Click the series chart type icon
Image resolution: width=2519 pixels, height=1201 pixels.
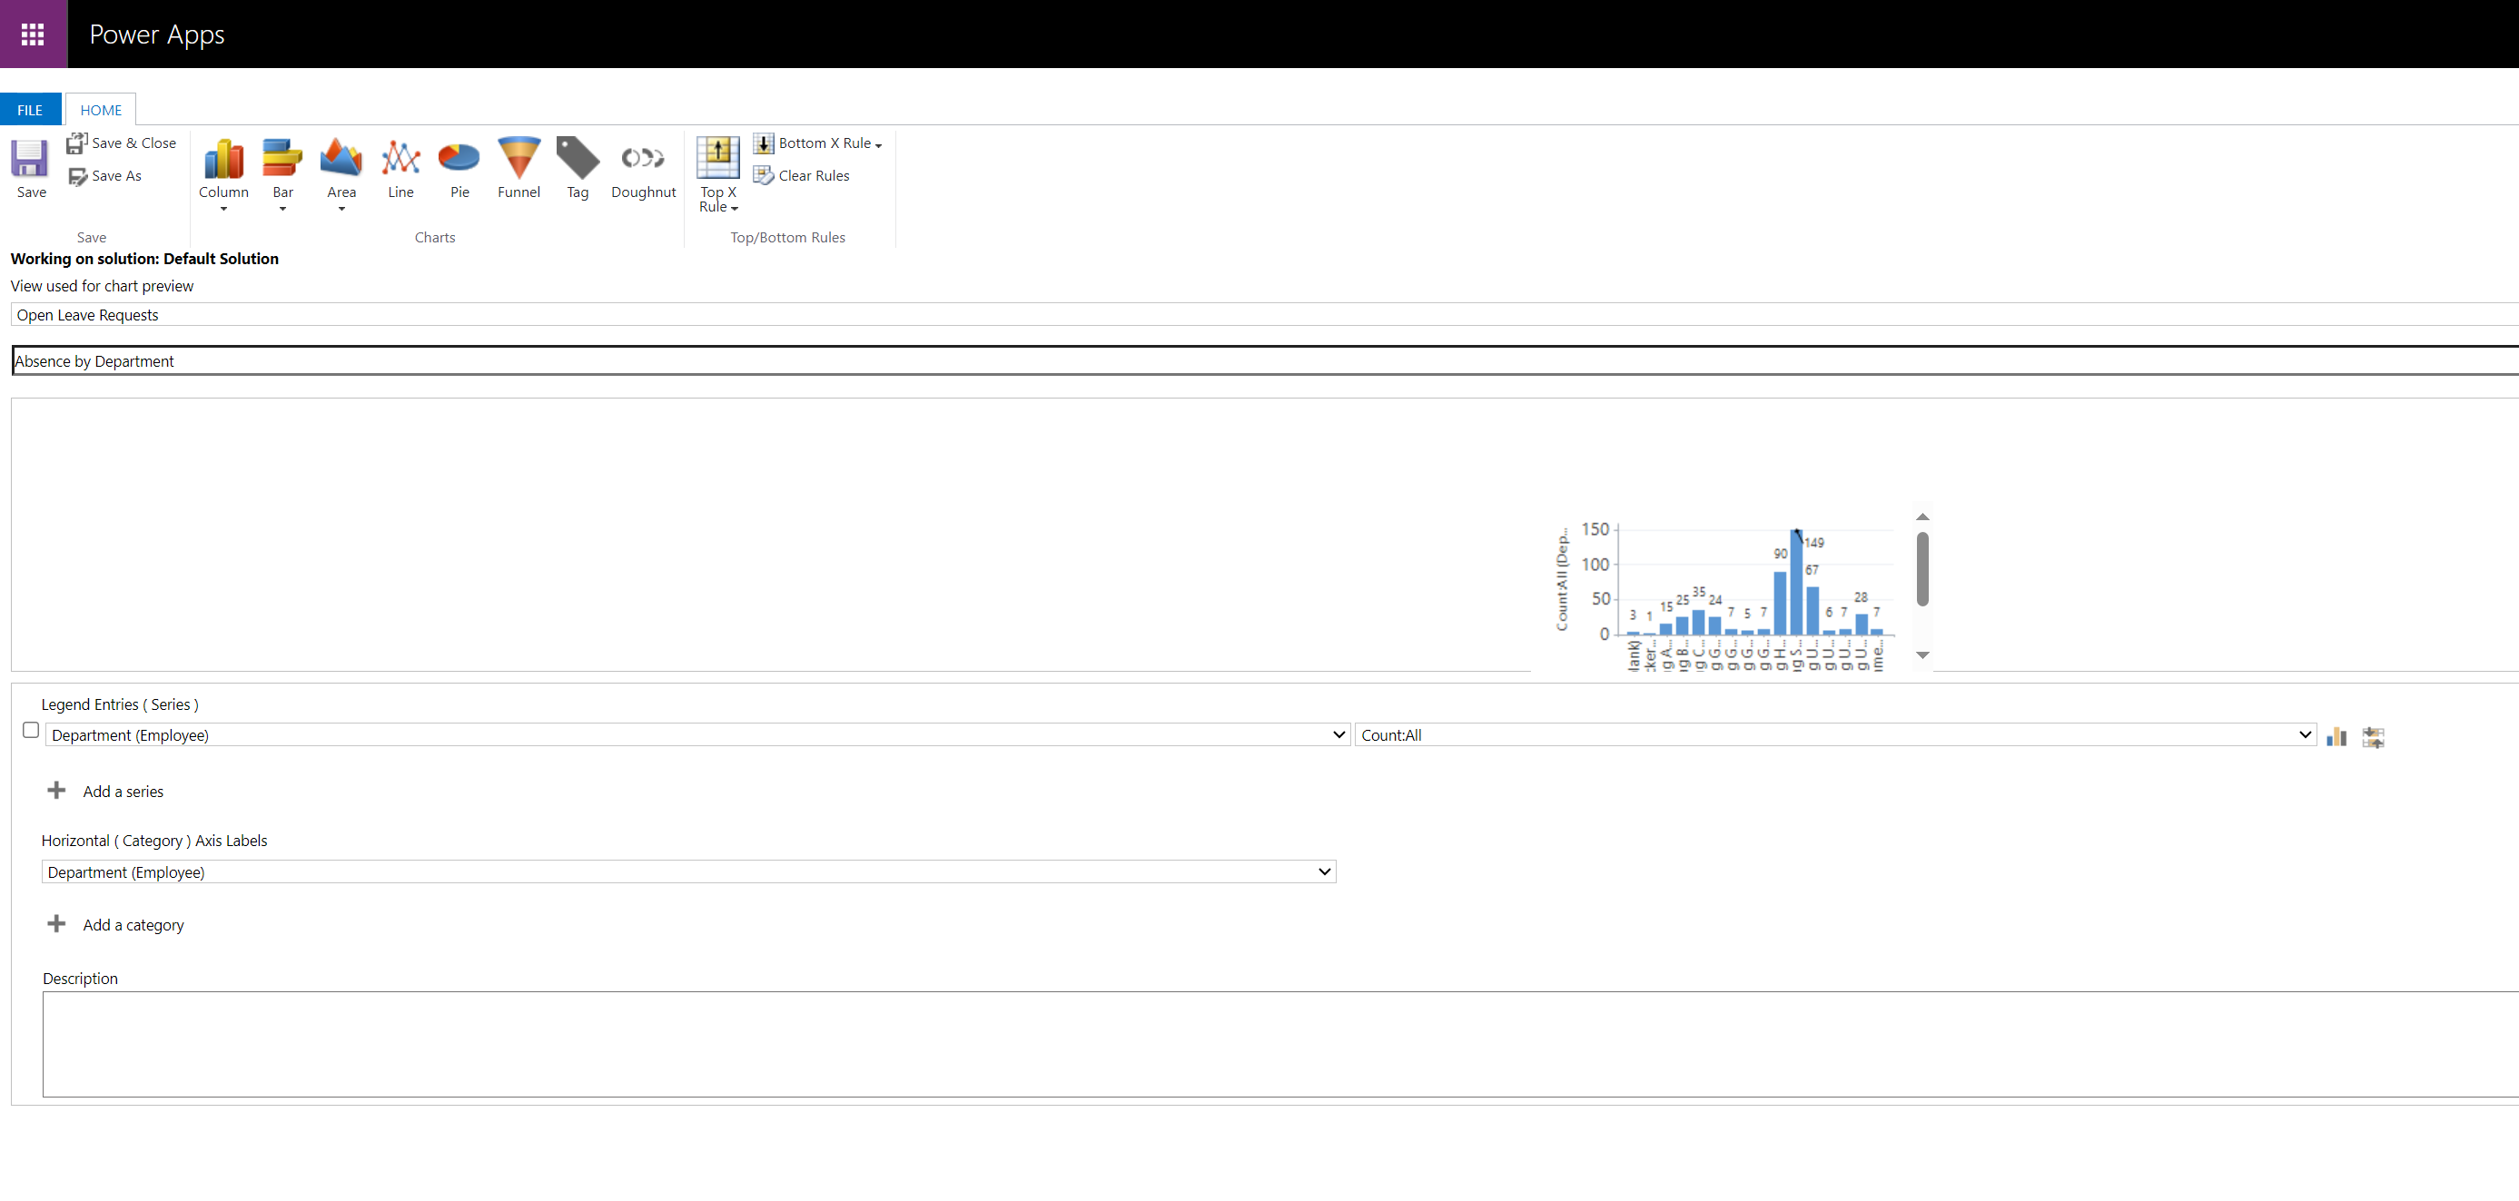tap(2336, 737)
